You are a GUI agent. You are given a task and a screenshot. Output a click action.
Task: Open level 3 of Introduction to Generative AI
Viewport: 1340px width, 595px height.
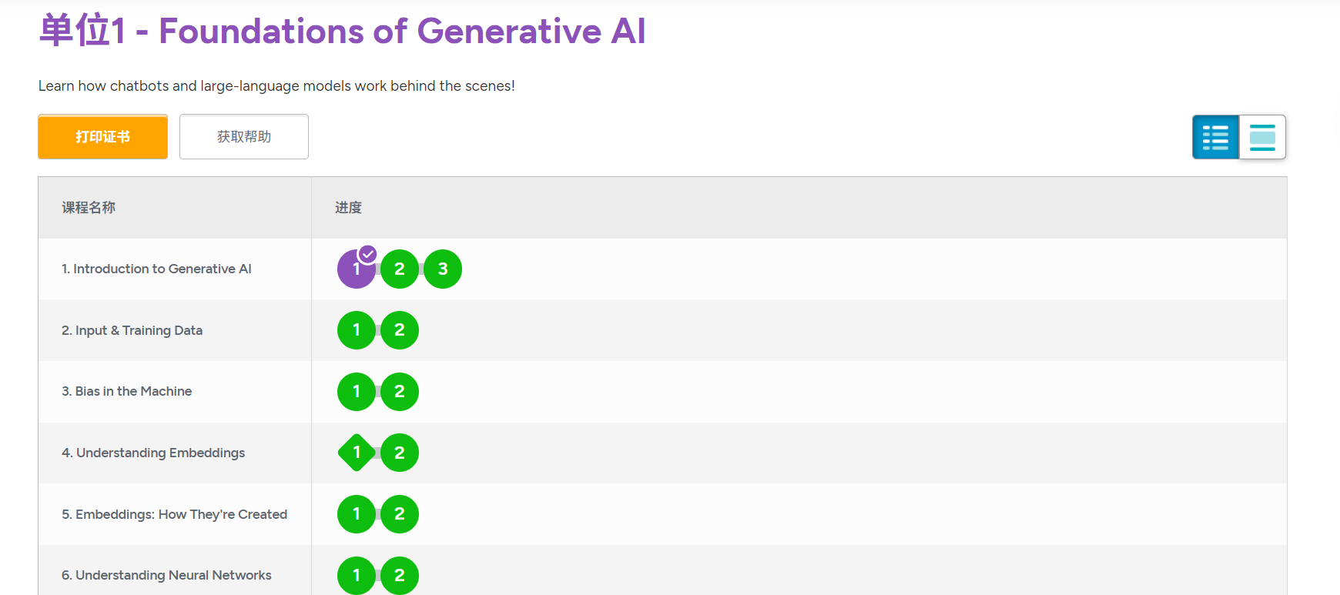[x=443, y=269]
